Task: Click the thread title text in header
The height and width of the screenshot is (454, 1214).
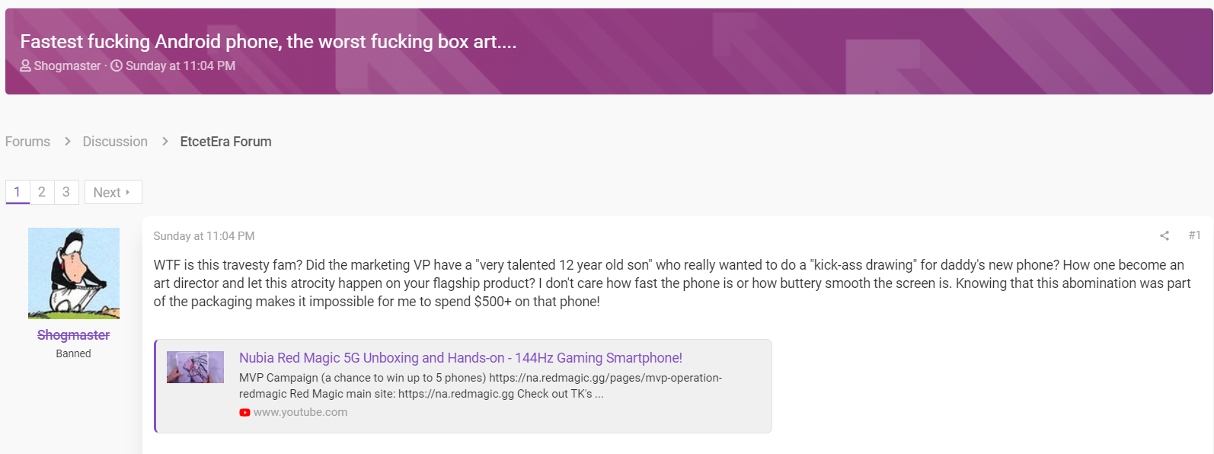Action: tap(268, 41)
